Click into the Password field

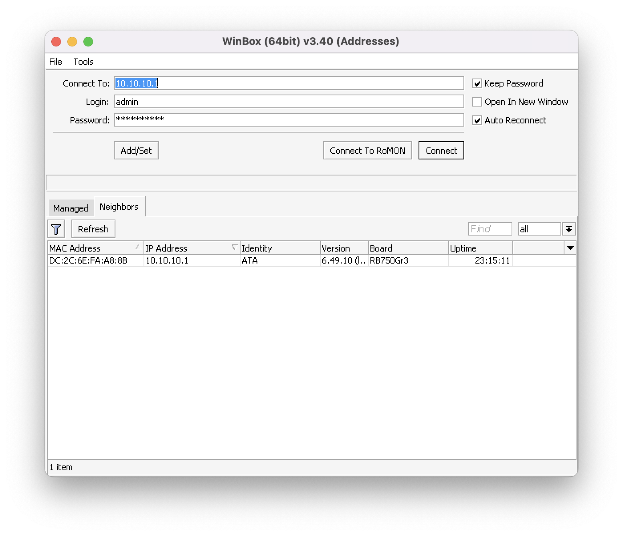pos(289,120)
